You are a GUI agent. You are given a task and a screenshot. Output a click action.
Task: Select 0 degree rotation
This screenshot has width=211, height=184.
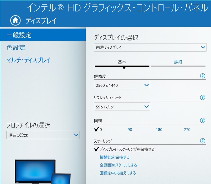pyautogui.click(x=98, y=129)
